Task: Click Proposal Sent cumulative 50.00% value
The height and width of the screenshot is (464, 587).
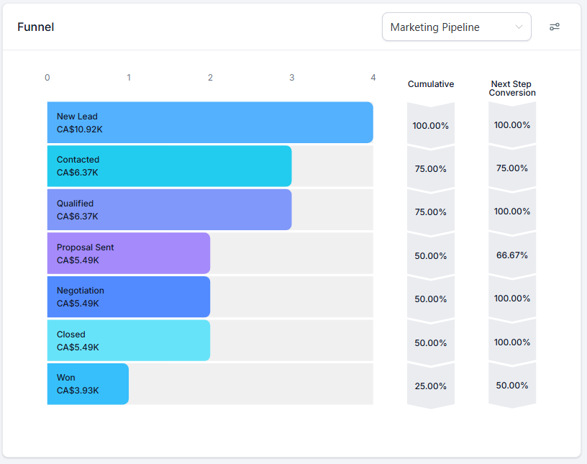Action: pyautogui.click(x=430, y=256)
